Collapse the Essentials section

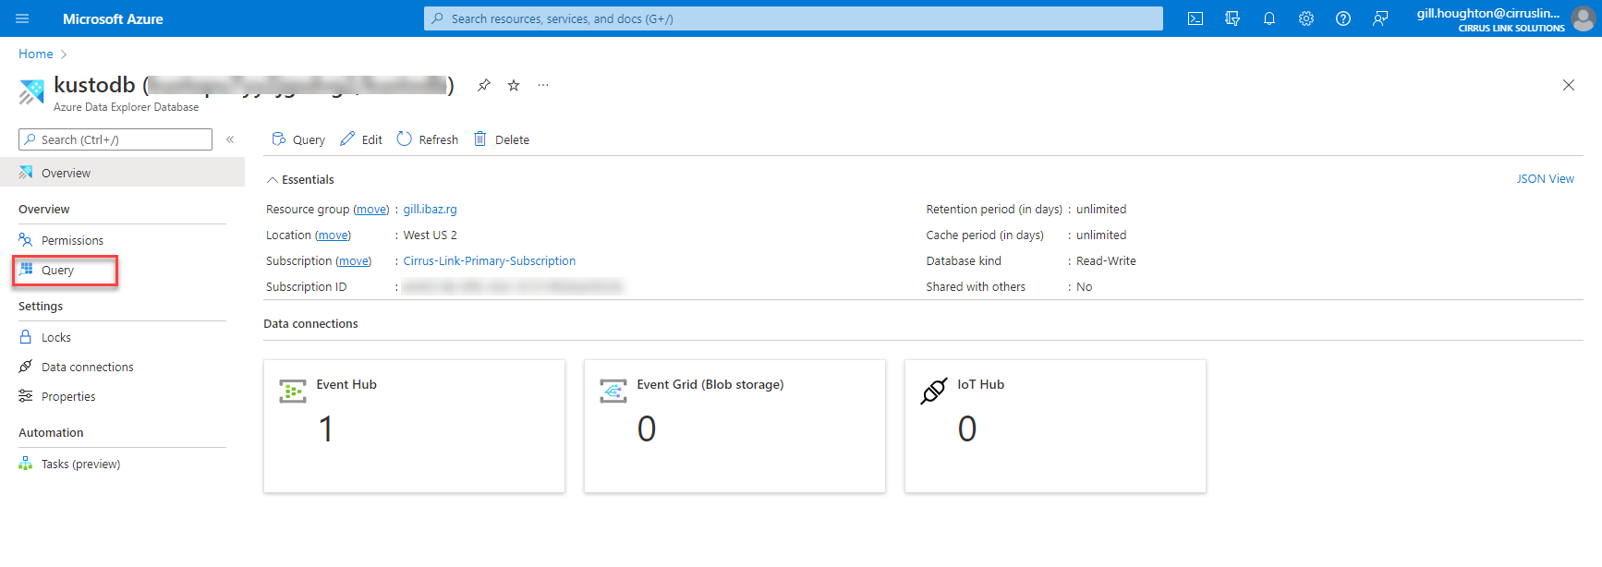[x=273, y=180]
